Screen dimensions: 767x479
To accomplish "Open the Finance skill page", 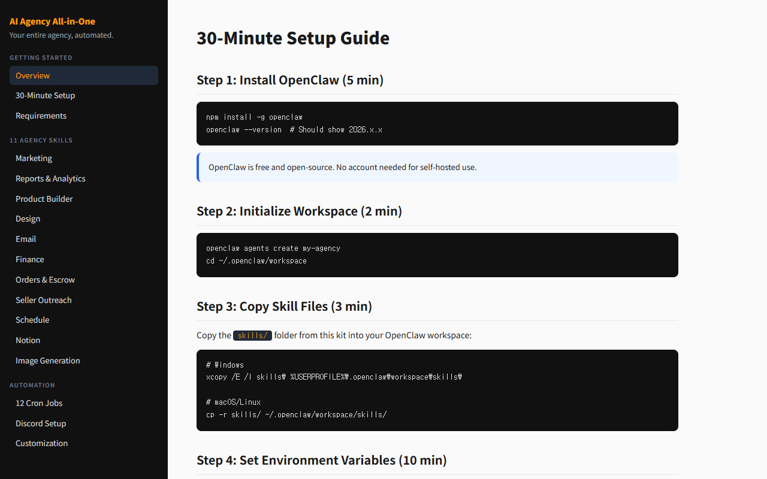I will coord(30,259).
